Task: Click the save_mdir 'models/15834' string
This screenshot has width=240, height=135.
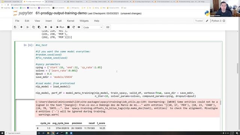Action: coord(63,77)
